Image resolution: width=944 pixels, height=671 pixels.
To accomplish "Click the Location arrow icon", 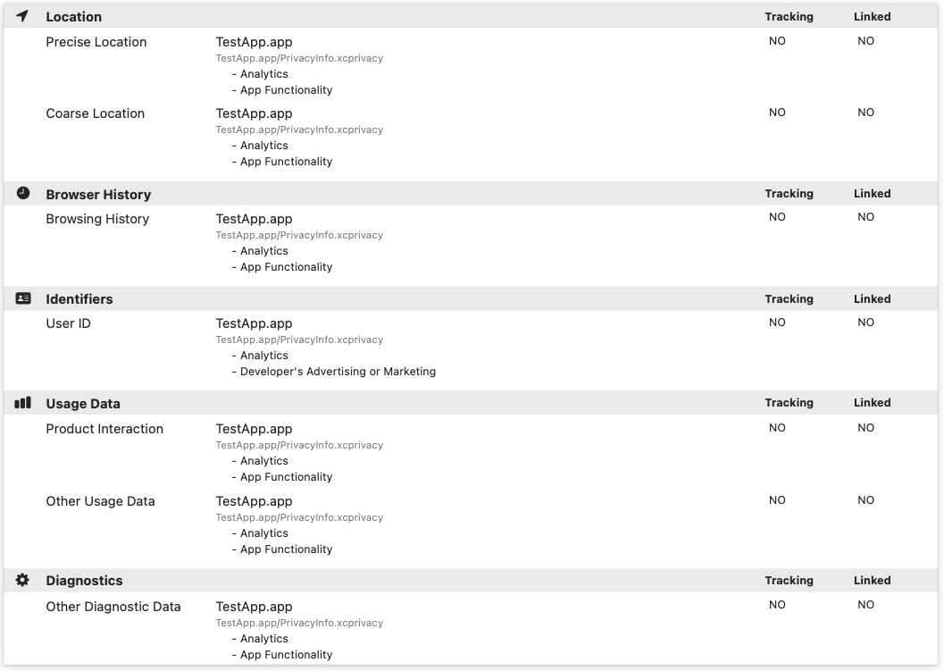I will [22, 16].
